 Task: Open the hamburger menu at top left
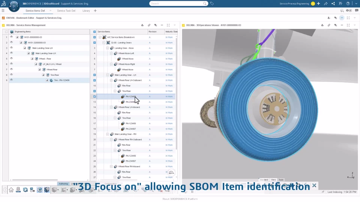click(x=3, y=10)
